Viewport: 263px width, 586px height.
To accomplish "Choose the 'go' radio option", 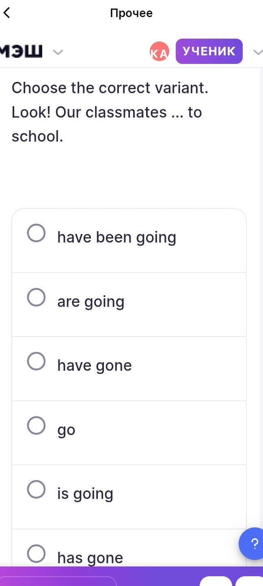I will (36, 425).
